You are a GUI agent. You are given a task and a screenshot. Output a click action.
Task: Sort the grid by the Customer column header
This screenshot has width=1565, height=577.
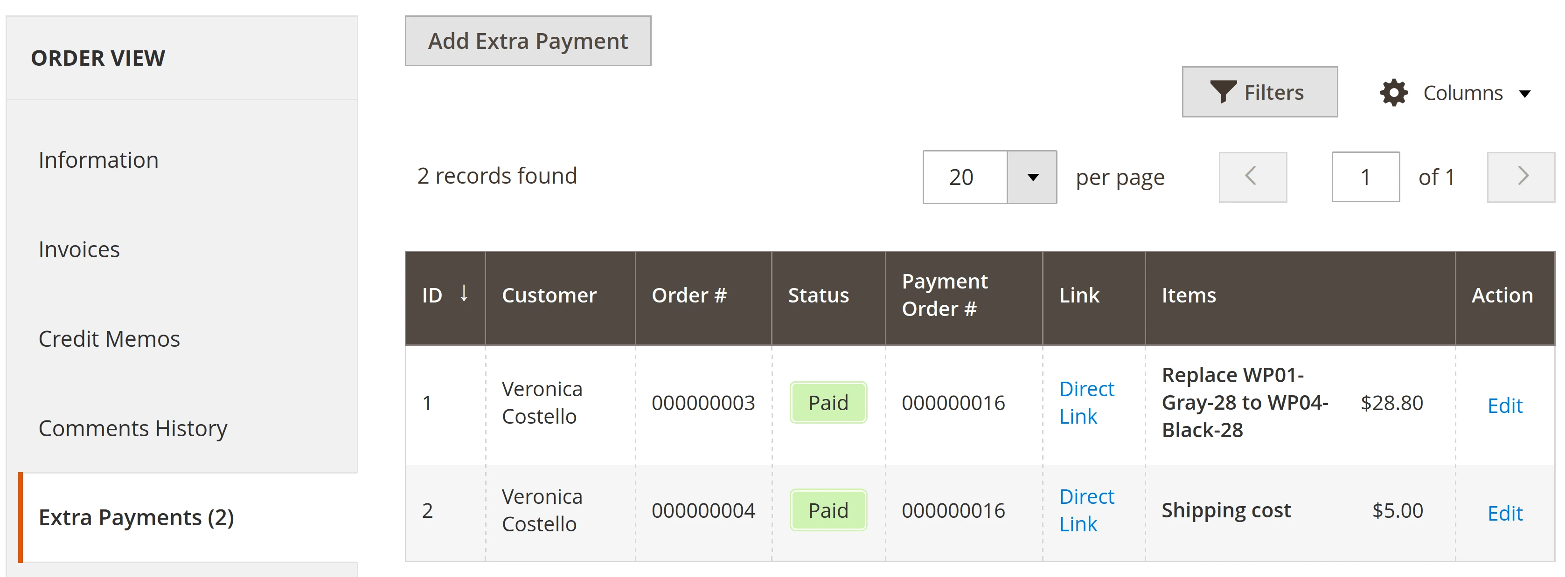[x=549, y=295]
